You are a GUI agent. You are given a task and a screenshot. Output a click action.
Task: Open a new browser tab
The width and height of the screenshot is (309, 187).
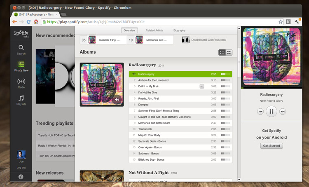(63, 14)
